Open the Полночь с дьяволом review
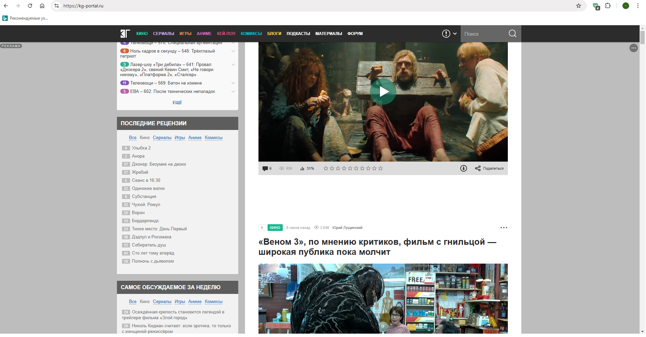This screenshot has width=646, height=337. coord(153,261)
